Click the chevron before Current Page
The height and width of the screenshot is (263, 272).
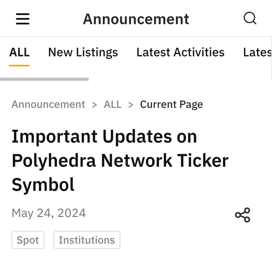tap(131, 105)
